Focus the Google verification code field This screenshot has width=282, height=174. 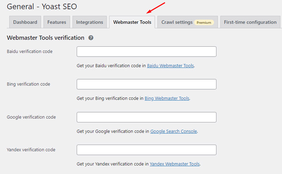click(147, 117)
